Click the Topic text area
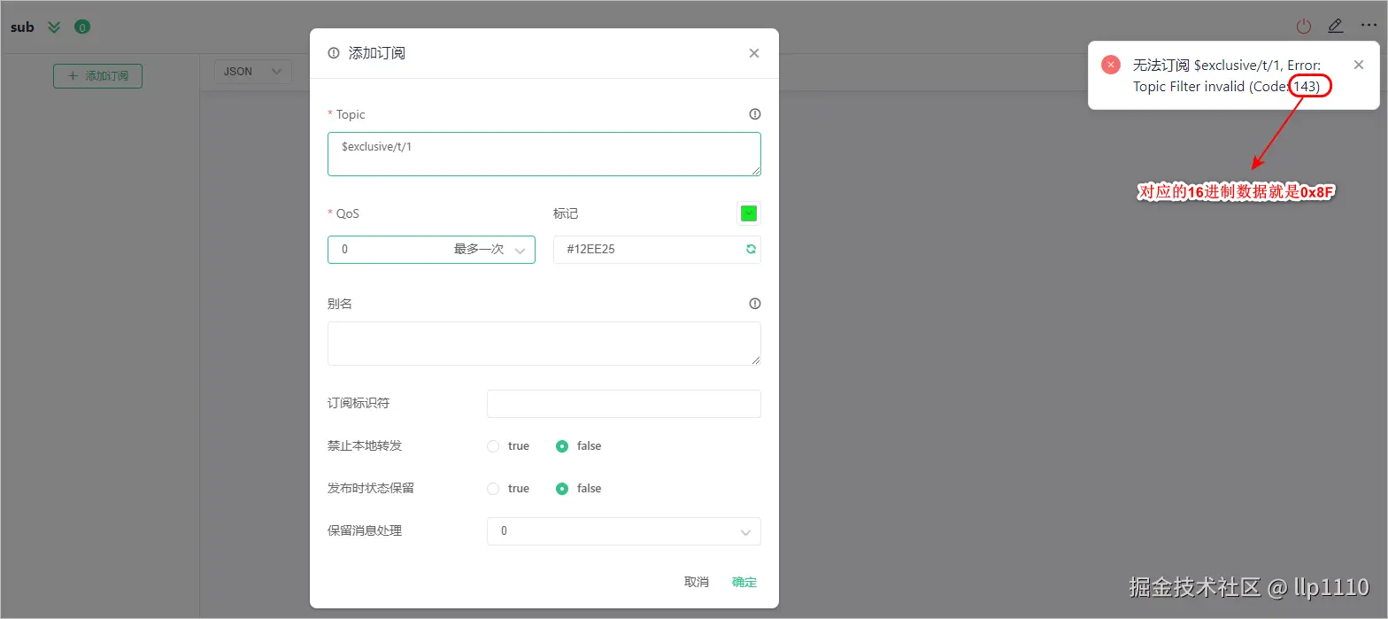Viewport: 1388px width, 619px height. tap(544, 154)
